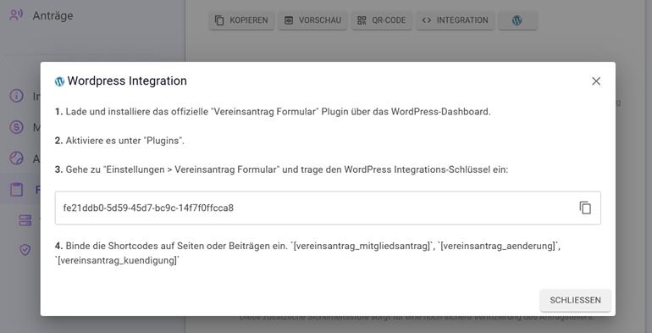Close the Wordpress Integration dialog with X
The width and height of the screenshot is (652, 333).
pyautogui.click(x=596, y=81)
